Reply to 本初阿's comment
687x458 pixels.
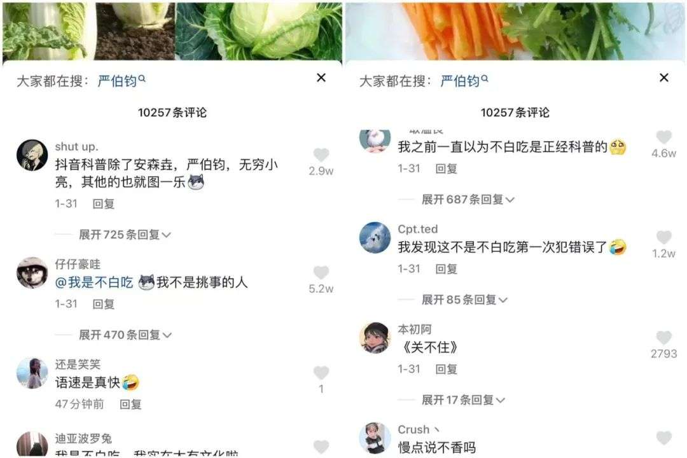coord(447,369)
